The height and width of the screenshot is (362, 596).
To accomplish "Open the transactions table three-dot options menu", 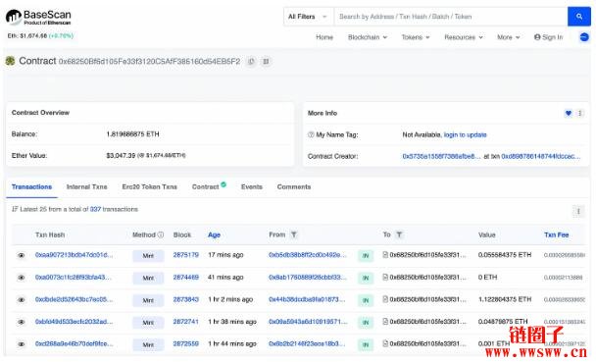I will [578, 211].
